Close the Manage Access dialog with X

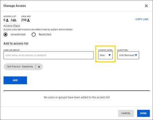pyautogui.click(x=146, y=6)
